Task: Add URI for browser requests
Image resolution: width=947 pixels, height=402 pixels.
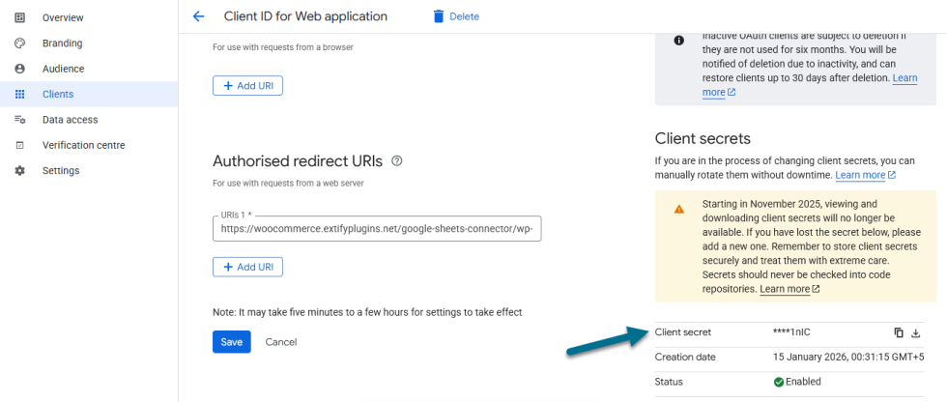Action: tap(247, 86)
